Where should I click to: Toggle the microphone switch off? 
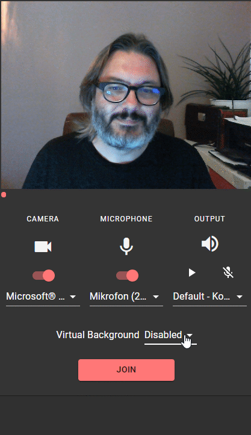click(x=127, y=276)
